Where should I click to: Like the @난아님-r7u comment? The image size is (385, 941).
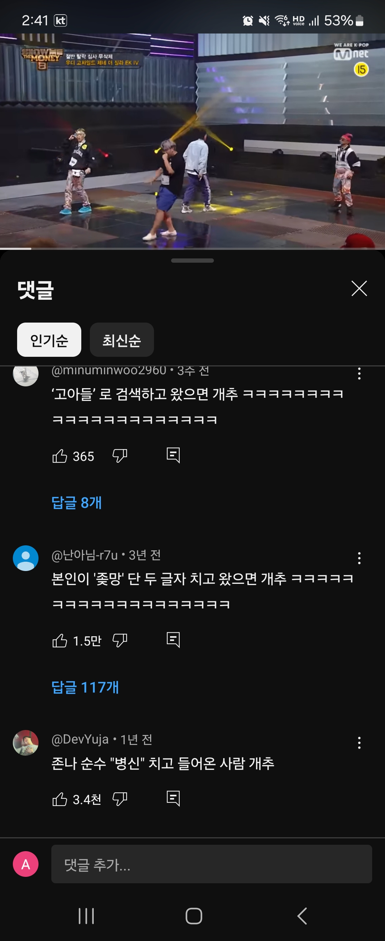pyautogui.click(x=60, y=641)
